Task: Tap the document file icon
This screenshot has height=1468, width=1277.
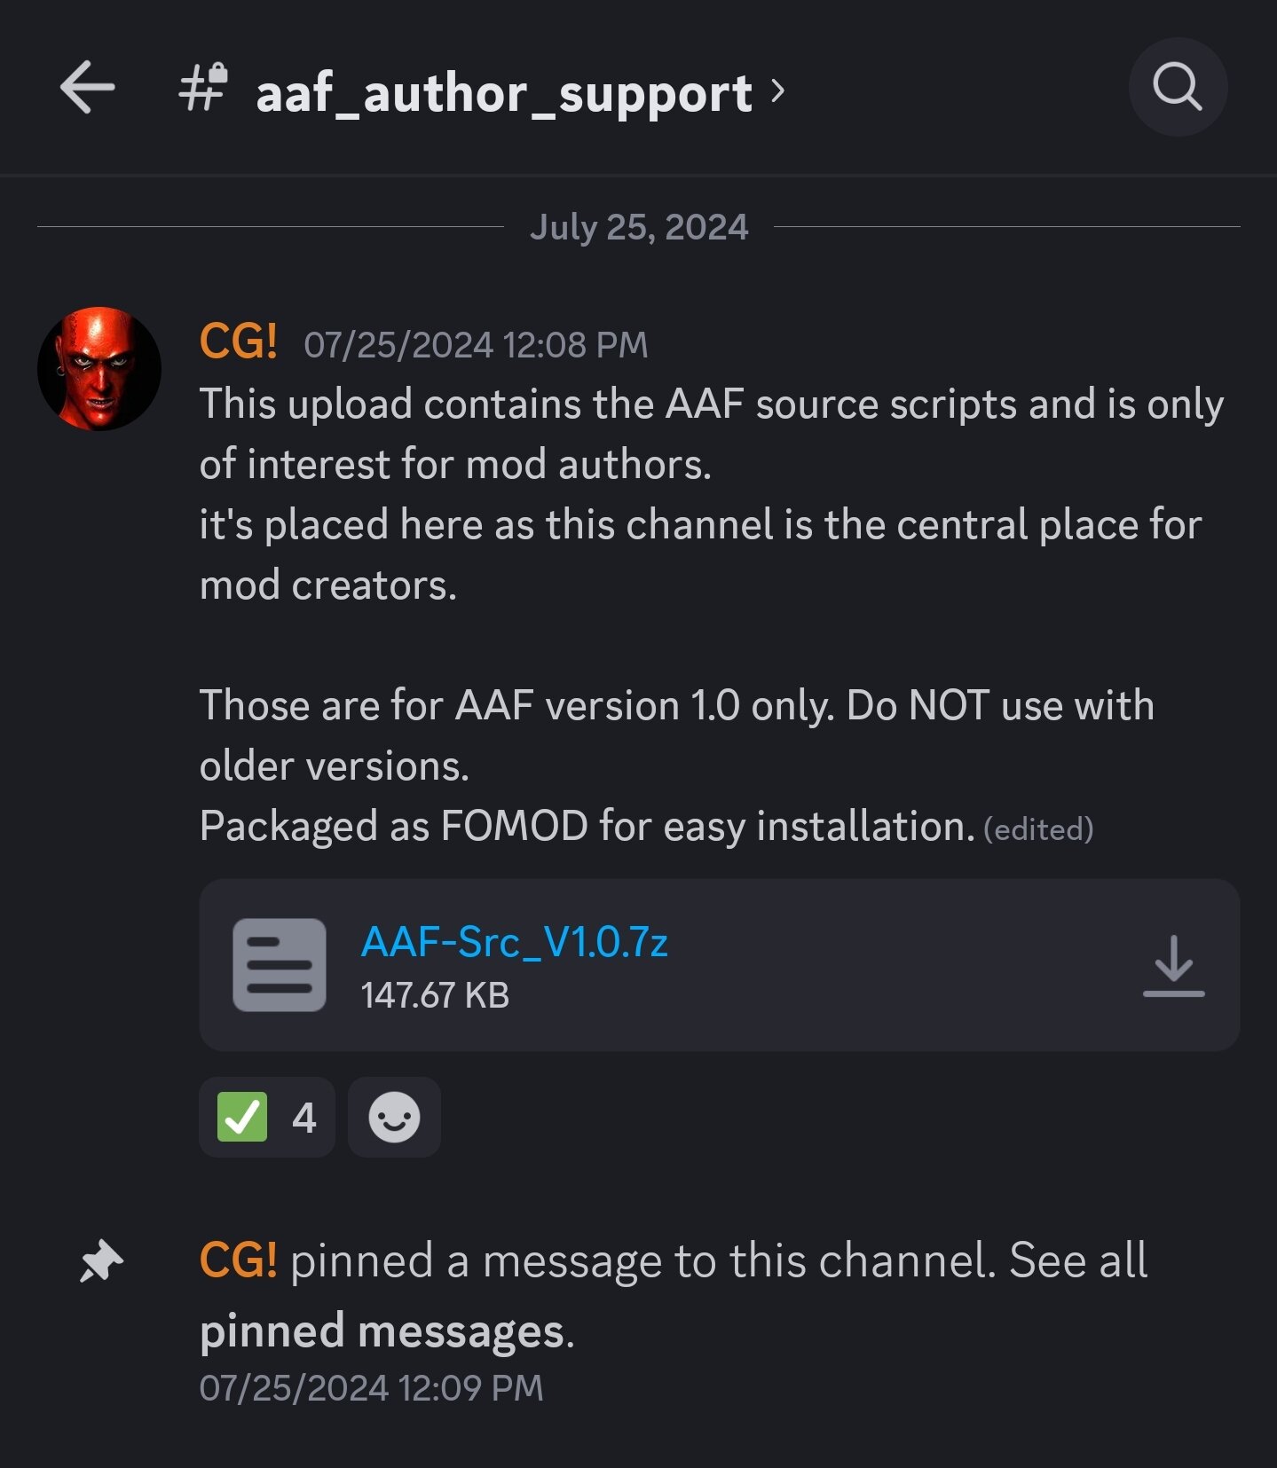Action: tap(279, 965)
